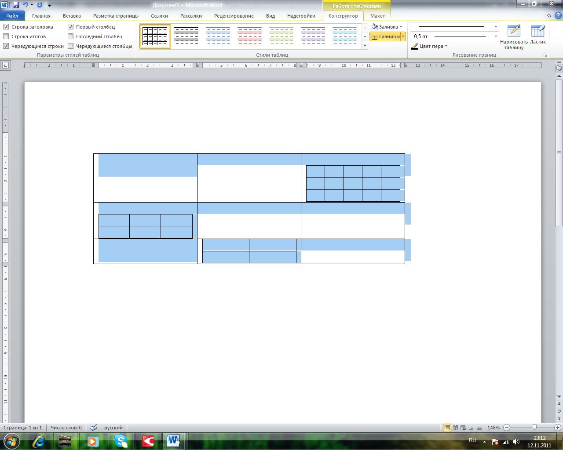Expand the table styles gallery
Screen dimensions: 563x450
(365, 45)
